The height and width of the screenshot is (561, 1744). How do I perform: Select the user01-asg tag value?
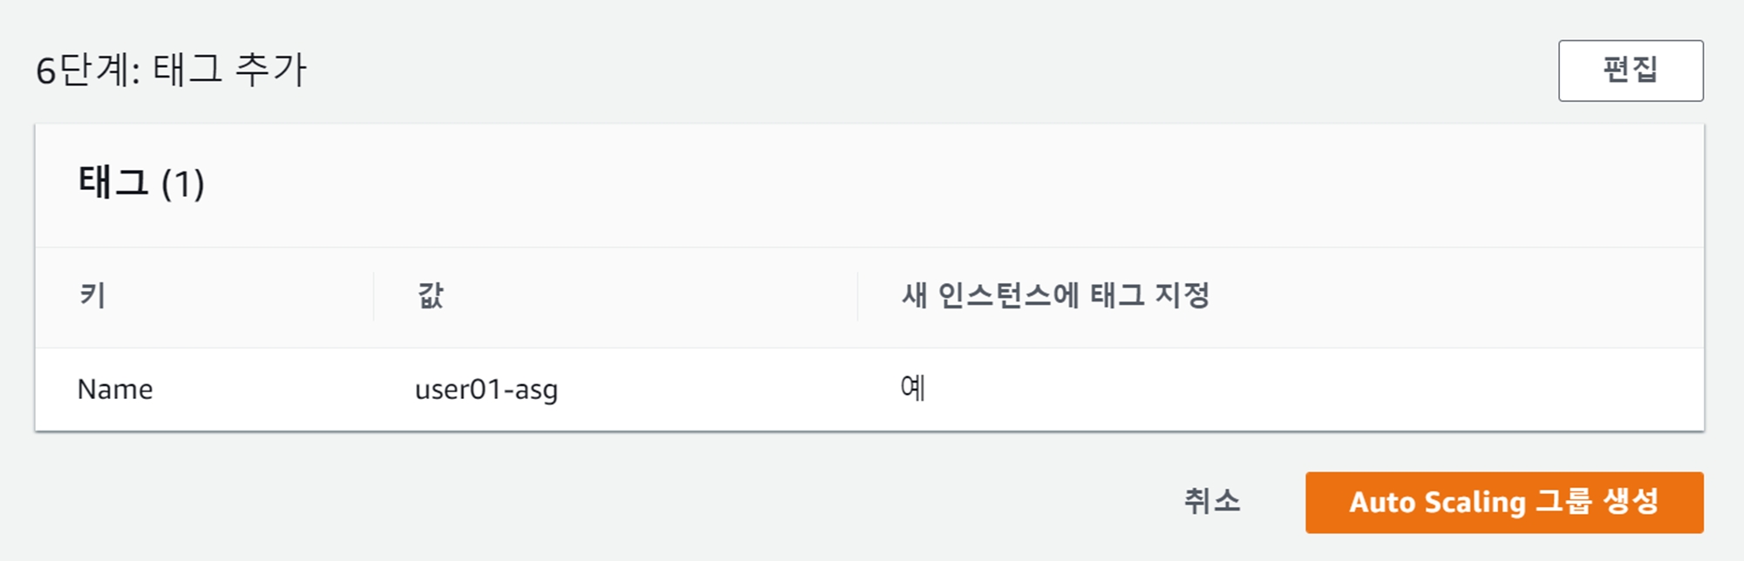(x=486, y=389)
